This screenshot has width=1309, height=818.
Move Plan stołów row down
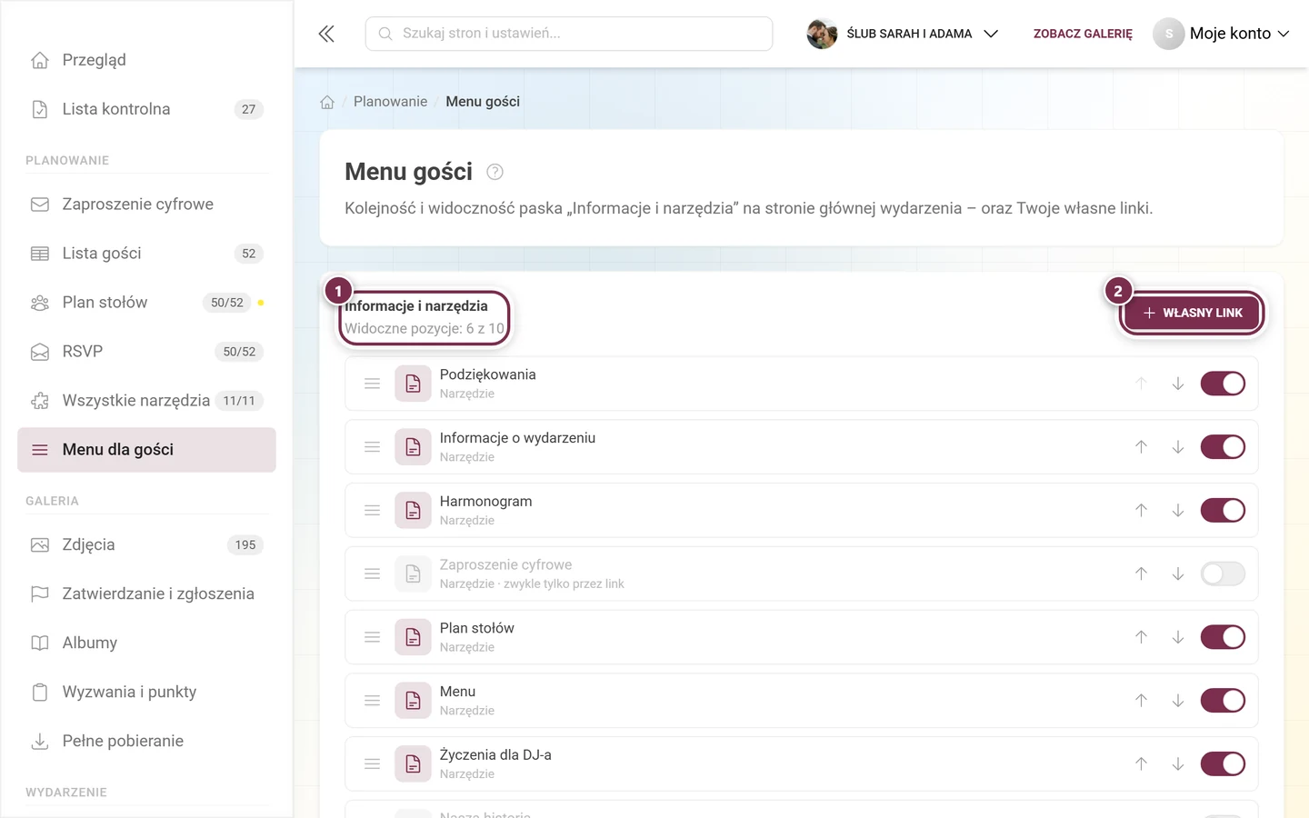1177,637
